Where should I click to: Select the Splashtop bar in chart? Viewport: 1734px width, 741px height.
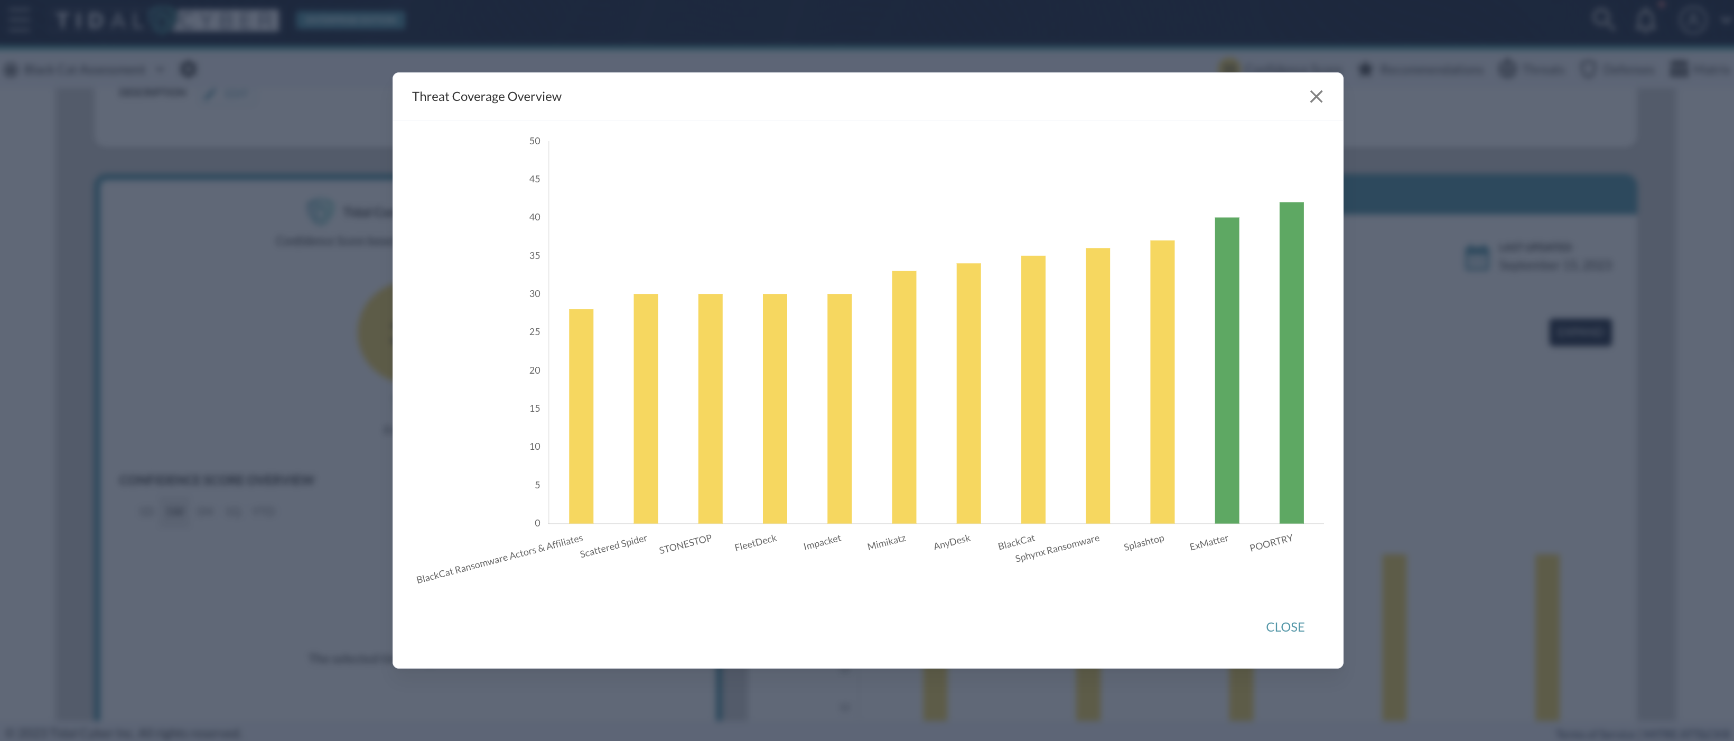click(x=1162, y=382)
